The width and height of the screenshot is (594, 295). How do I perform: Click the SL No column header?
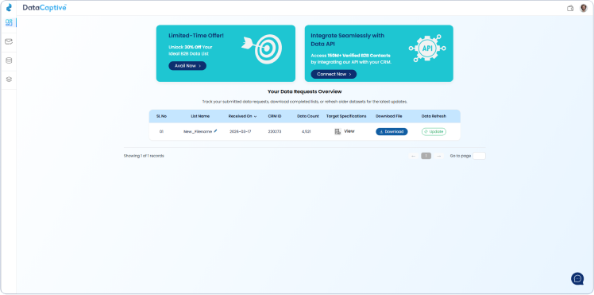tap(161, 116)
